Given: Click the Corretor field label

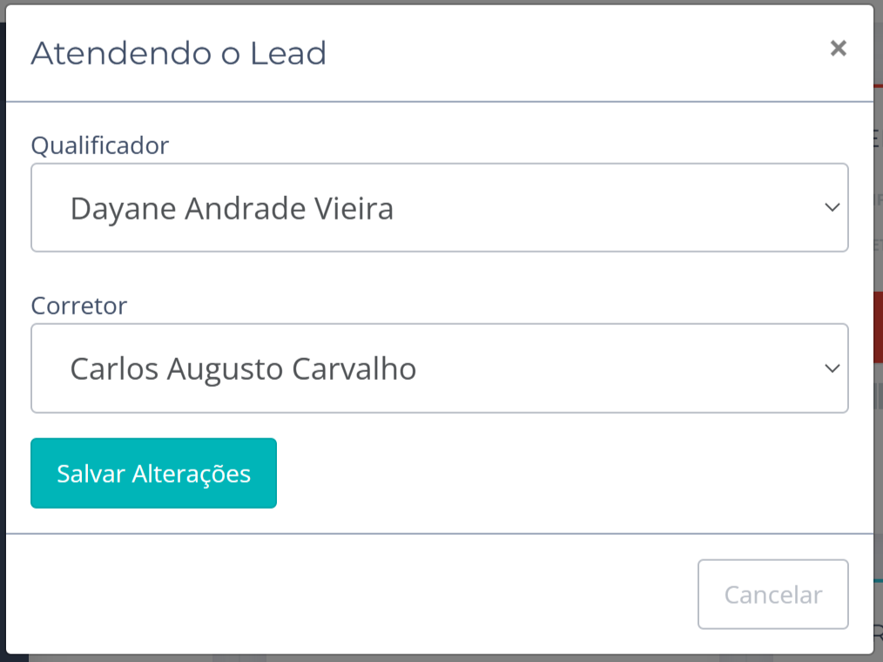Looking at the screenshot, I should click(x=79, y=306).
